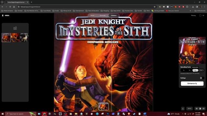Click the zoom percentage button

click(190, 109)
